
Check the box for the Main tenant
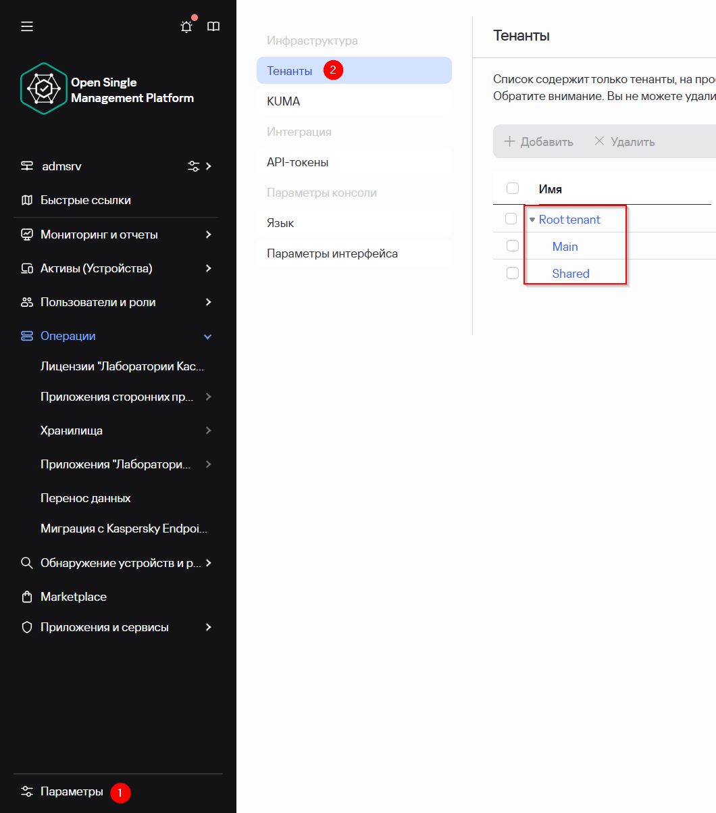coord(513,246)
